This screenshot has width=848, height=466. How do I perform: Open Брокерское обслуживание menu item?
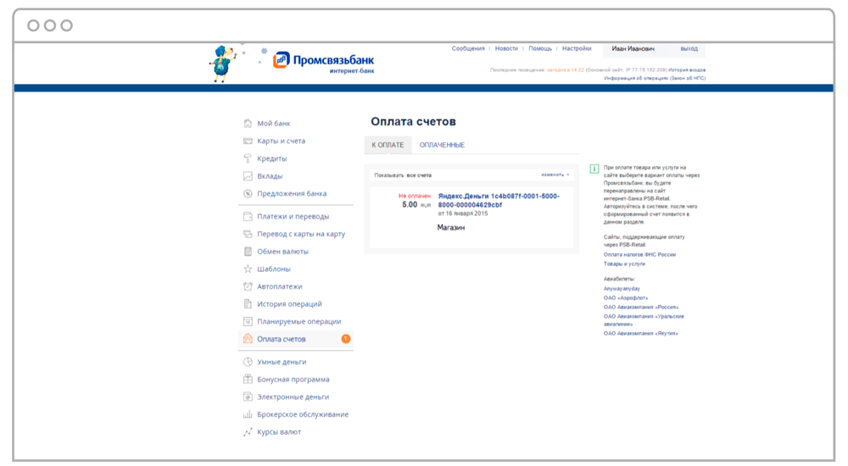click(303, 414)
